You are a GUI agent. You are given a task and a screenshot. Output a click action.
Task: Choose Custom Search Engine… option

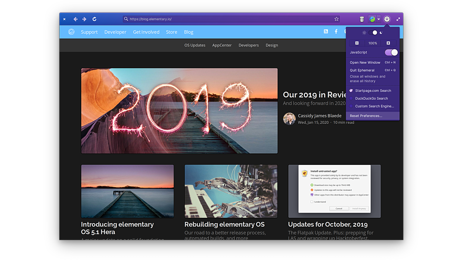[374, 106]
